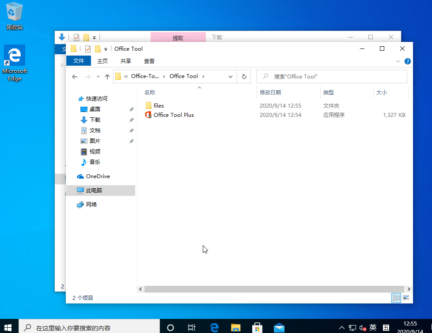Open the 共享 ribbon tab
Image resolution: width=432 pixels, height=333 pixels.
click(x=126, y=61)
